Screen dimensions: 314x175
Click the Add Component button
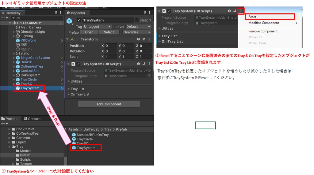[109, 104]
